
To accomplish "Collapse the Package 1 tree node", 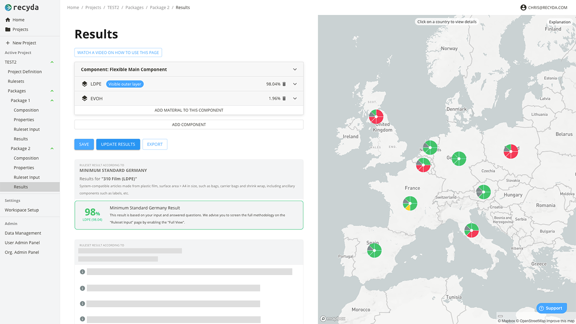I will point(52,100).
